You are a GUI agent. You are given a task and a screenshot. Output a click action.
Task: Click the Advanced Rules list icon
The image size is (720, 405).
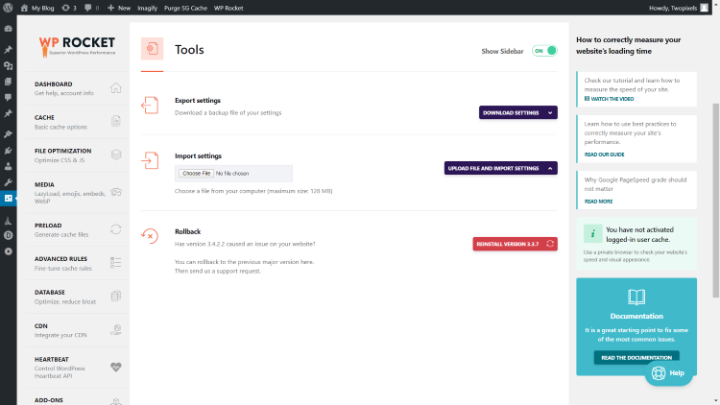coord(116,263)
